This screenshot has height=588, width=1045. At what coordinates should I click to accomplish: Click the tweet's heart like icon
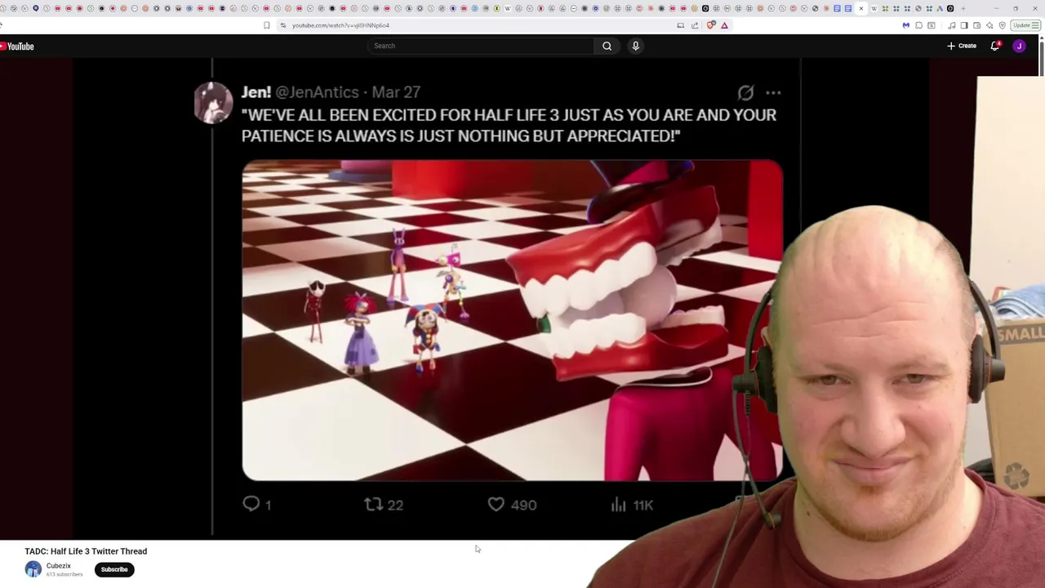coord(496,505)
